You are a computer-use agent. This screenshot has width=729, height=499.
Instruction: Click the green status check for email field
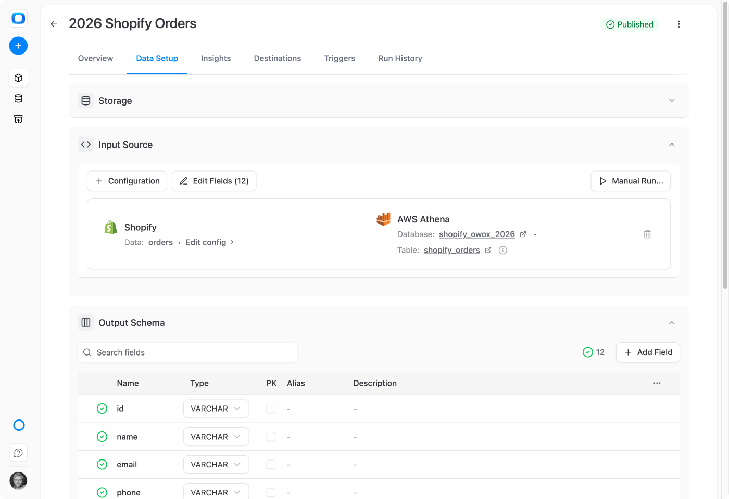tap(102, 465)
